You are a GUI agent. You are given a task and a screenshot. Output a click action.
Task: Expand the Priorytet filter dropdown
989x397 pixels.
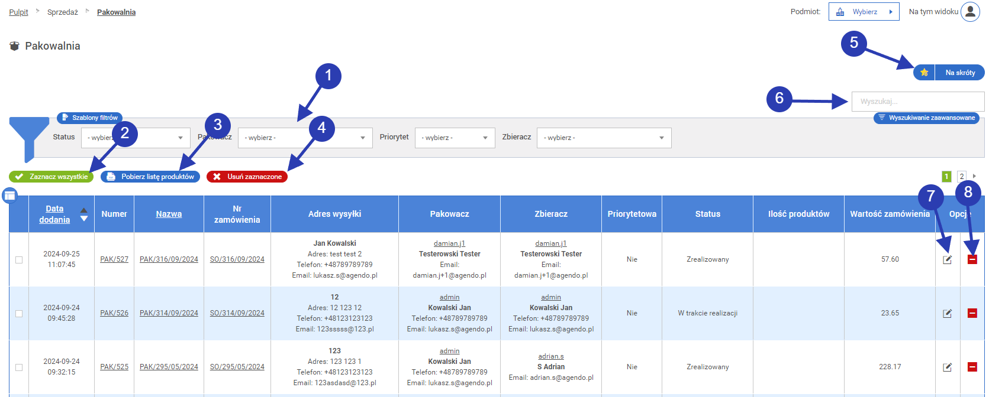click(x=455, y=138)
